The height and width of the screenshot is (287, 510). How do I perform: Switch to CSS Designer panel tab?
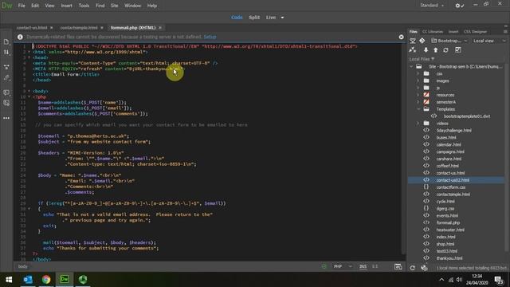[x=475, y=32]
